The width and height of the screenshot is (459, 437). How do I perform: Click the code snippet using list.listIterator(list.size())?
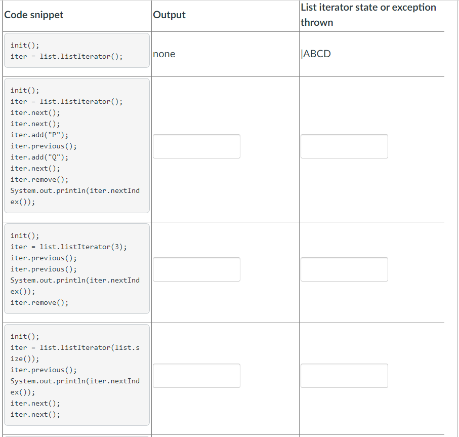click(x=76, y=375)
